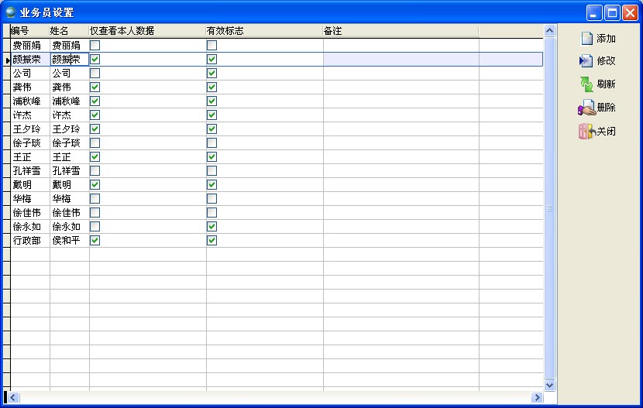The width and height of the screenshot is (643, 408).
Task: Select the 戴明 row name cell
Action: pos(69,185)
